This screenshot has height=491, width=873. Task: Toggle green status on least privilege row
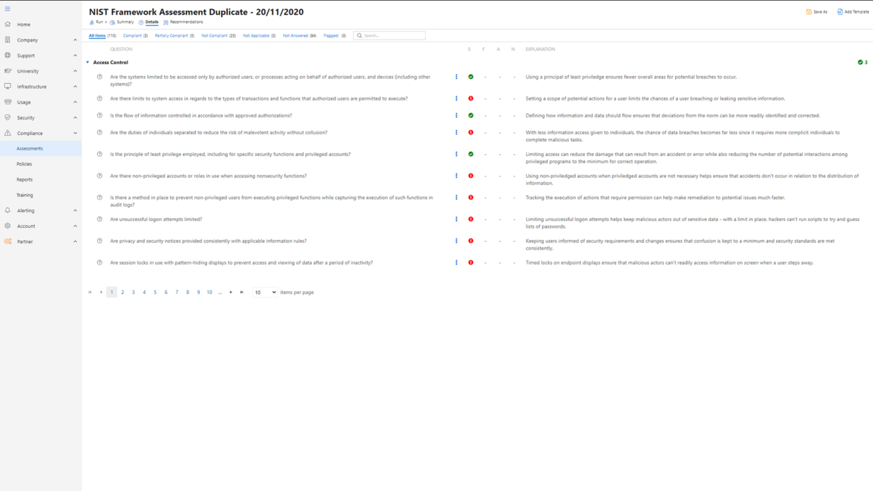(x=471, y=154)
